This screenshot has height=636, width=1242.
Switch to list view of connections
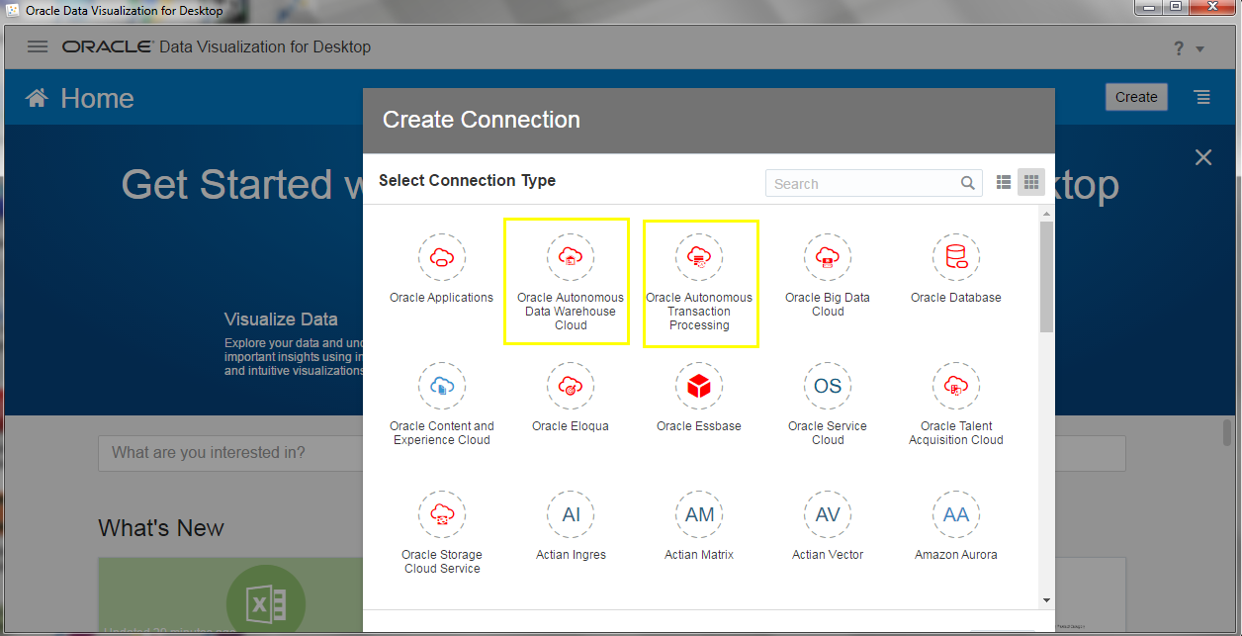(x=1004, y=183)
